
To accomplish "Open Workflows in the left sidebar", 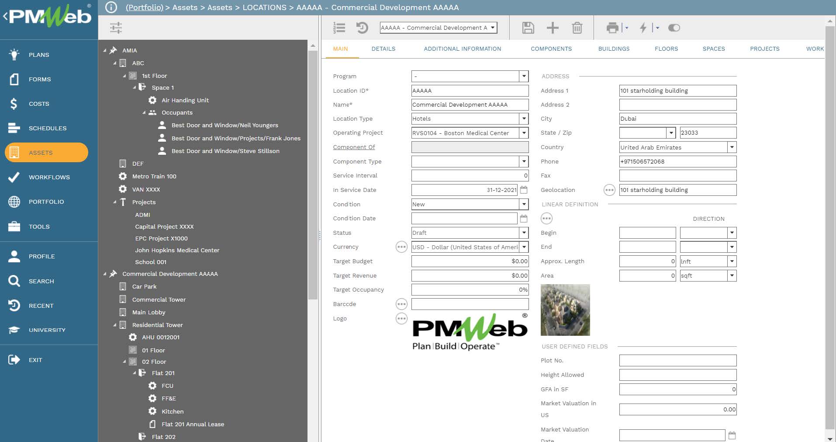I will (49, 177).
